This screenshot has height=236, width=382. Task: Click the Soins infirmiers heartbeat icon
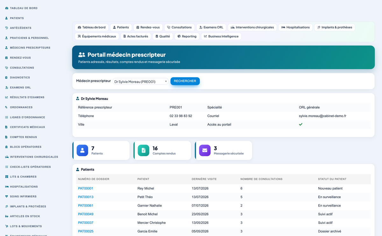pos(7,197)
